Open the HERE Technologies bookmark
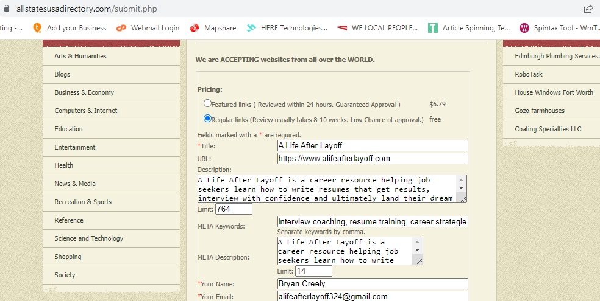Image resolution: width=600 pixels, height=301 pixels. (x=287, y=28)
